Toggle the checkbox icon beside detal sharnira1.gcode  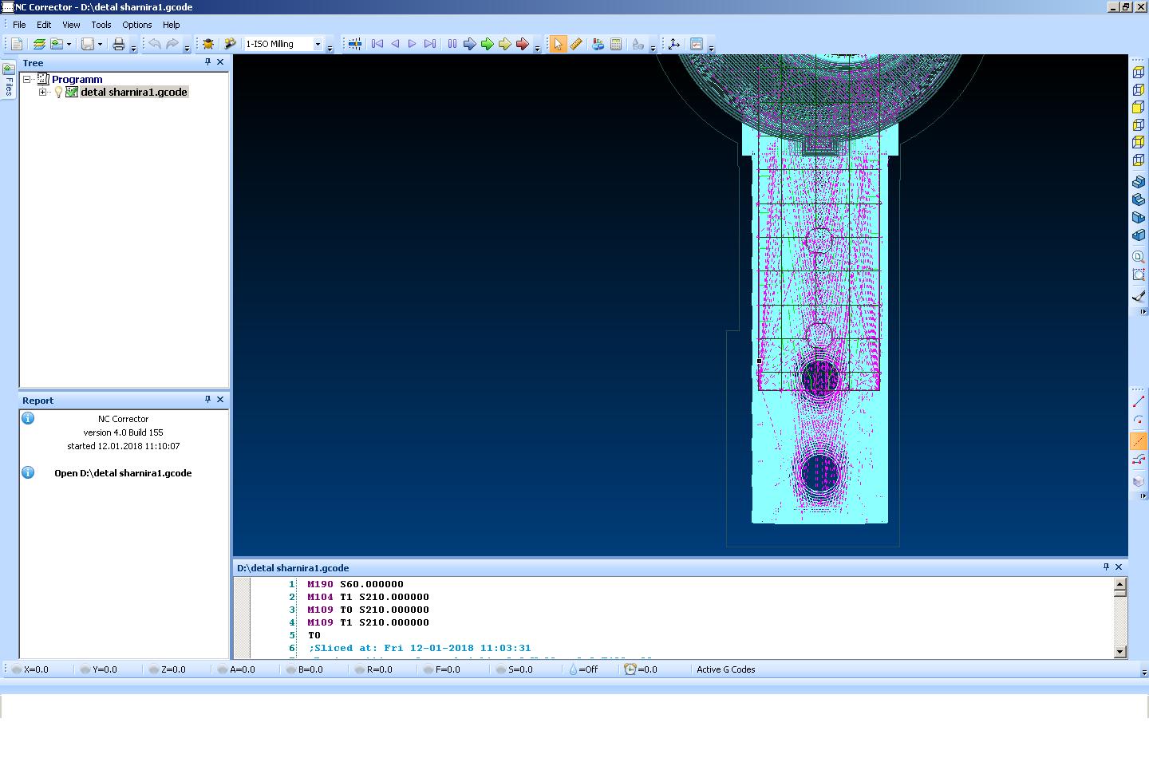tap(72, 93)
